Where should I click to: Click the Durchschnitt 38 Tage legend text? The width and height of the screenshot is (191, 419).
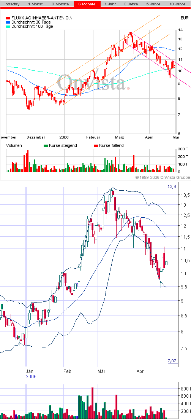click(x=31, y=22)
